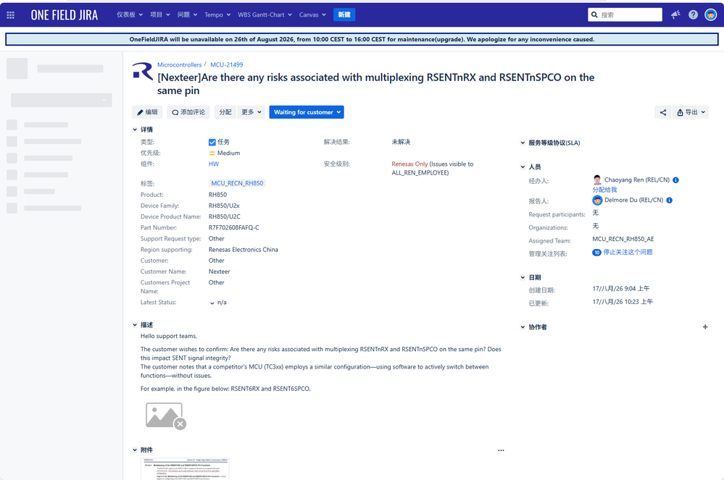Open the WBS Gantt-Chart menu
Image resolution: width=724 pixels, height=480 pixels.
265,14
